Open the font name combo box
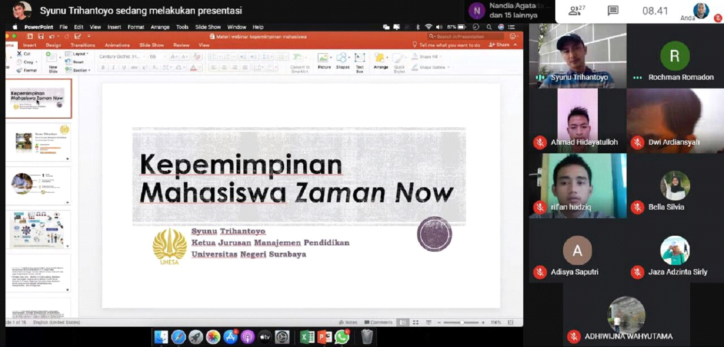 [x=121, y=57]
